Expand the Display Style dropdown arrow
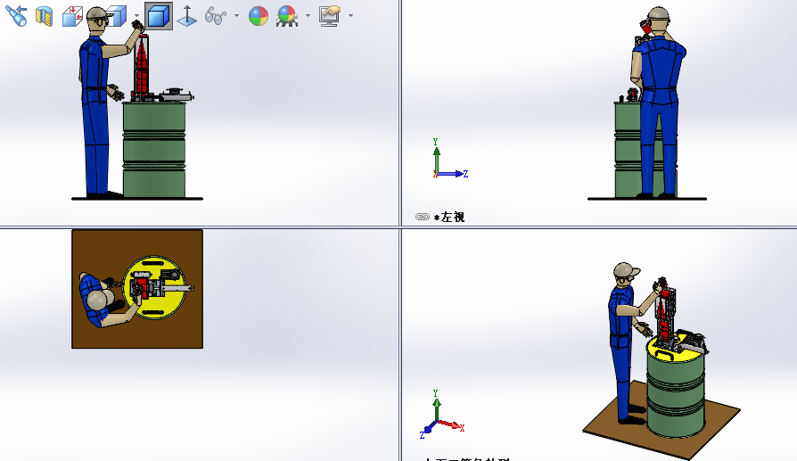 [136, 16]
